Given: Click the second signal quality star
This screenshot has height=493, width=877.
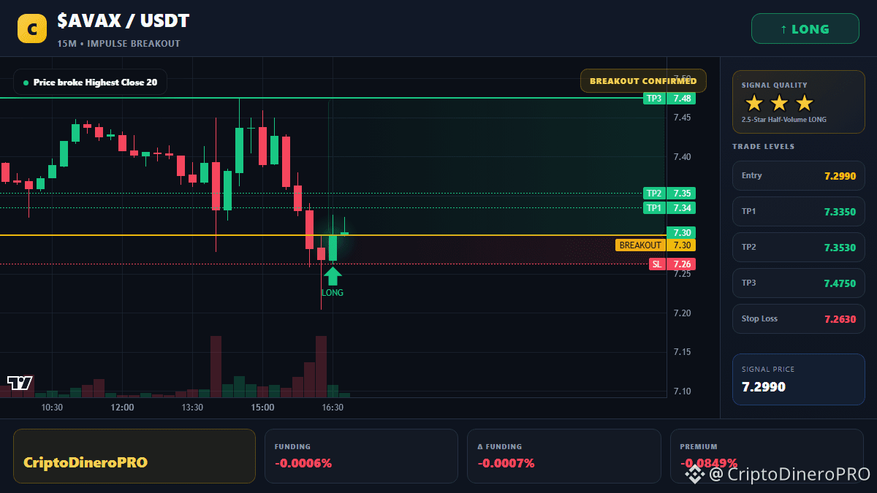Looking at the screenshot, I should tap(779, 103).
